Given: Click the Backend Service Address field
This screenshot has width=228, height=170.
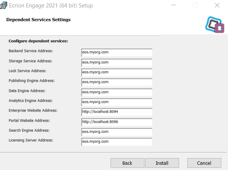Looking at the screenshot, I should click(117, 52).
